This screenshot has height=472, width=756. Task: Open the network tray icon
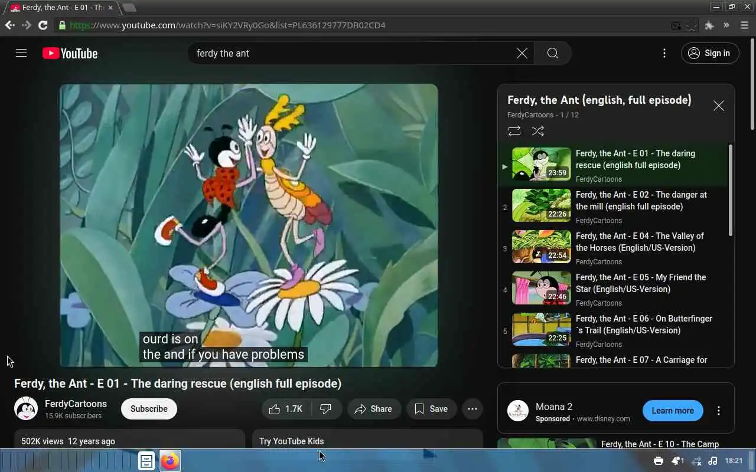pyautogui.click(x=696, y=461)
